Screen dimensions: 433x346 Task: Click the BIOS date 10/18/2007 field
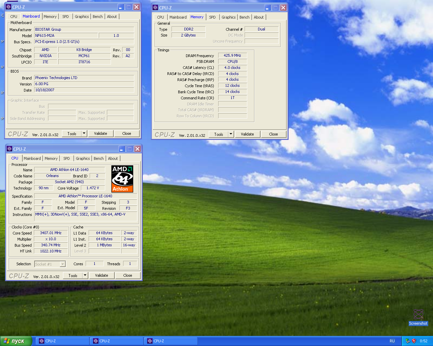84,90
